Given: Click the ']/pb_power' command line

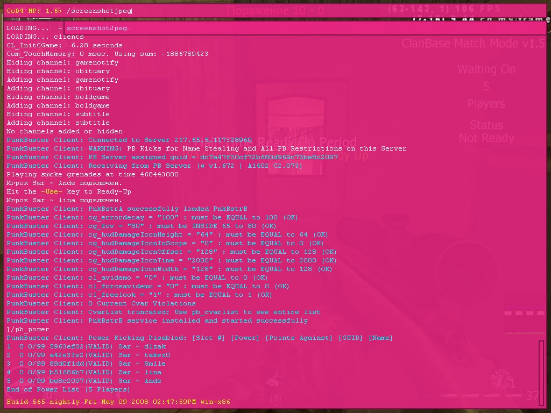Looking at the screenshot, I should tap(28, 330).
